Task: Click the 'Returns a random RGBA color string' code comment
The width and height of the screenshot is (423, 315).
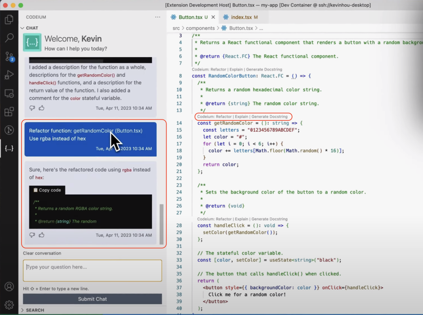Action: pyautogui.click(x=75, y=208)
